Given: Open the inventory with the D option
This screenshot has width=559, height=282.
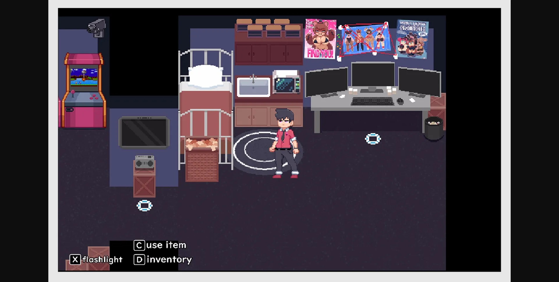Looking at the screenshot, I should [x=139, y=259].
